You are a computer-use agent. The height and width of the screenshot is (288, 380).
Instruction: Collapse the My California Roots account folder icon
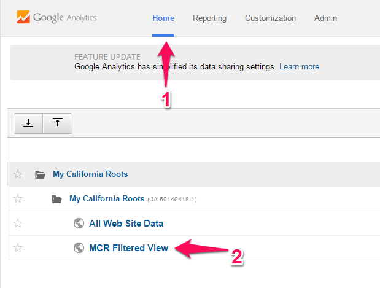pyautogui.click(x=40, y=174)
